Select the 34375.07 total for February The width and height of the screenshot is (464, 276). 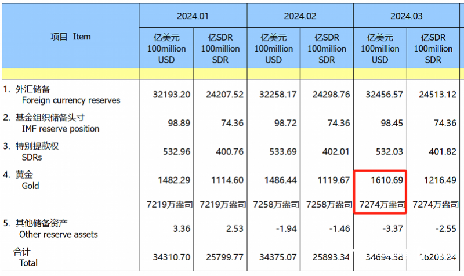coord(278,257)
